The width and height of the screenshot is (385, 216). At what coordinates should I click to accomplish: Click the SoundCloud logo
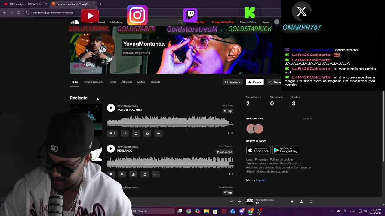pos(75,22)
